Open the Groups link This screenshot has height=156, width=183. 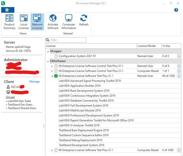coord(10,97)
